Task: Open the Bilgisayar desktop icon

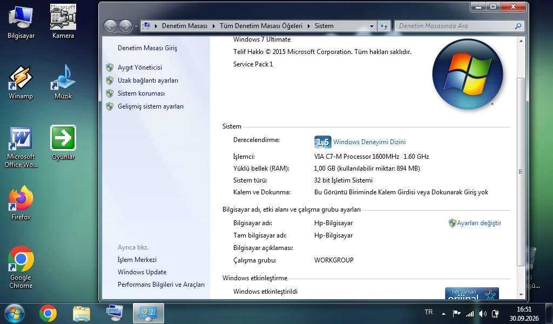Action: pyautogui.click(x=21, y=22)
